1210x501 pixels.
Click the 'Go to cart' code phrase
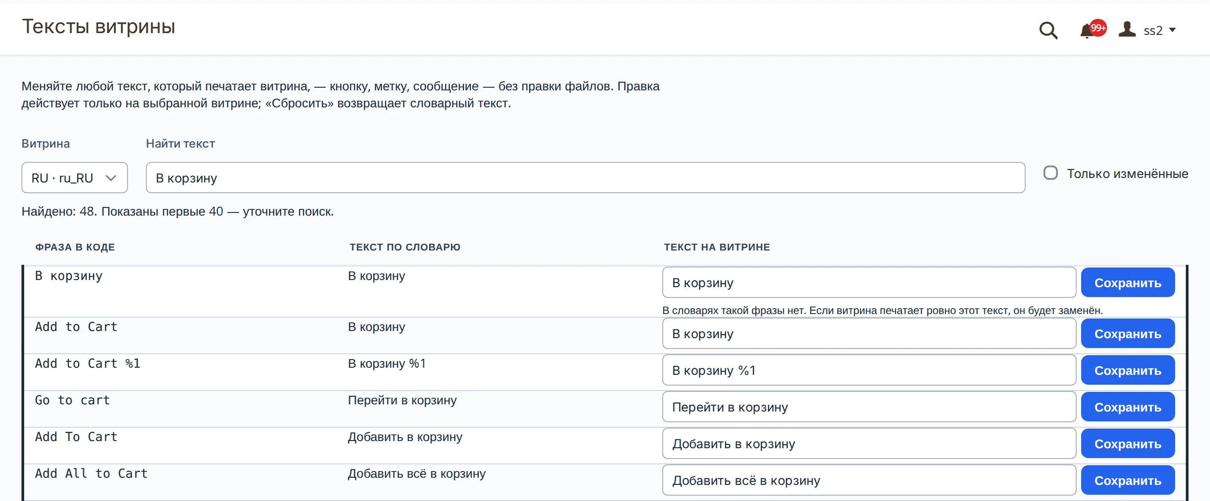(72, 400)
